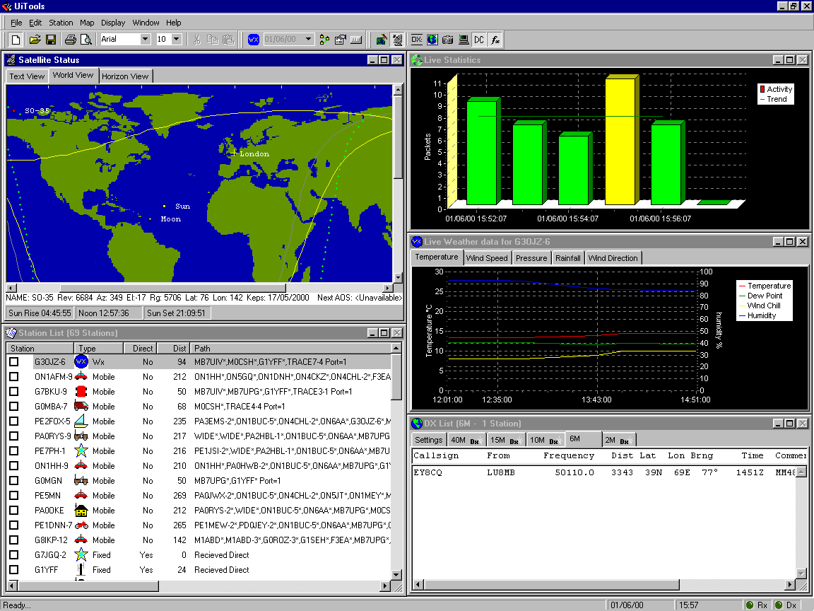This screenshot has height=611, width=814.
Task: Select the EY8CQ row in DX List
Action: point(427,472)
